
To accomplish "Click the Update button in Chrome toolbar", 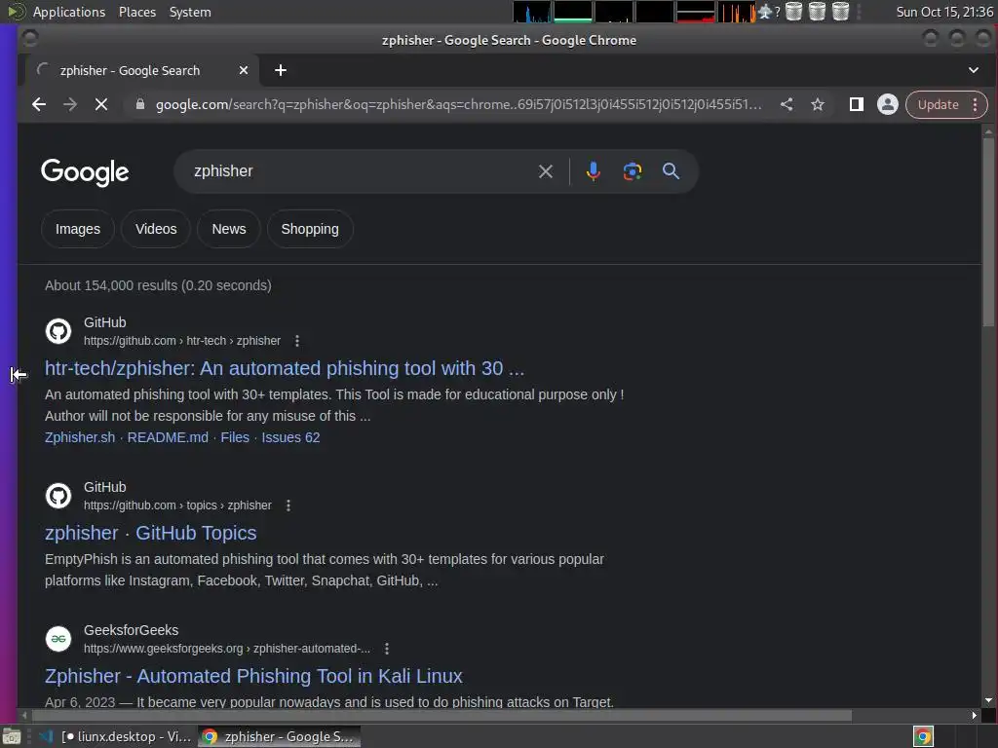I will click(938, 105).
